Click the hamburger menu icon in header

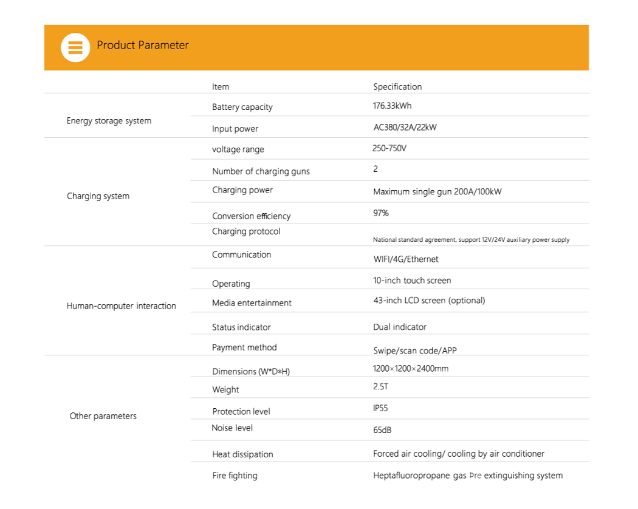click(75, 47)
